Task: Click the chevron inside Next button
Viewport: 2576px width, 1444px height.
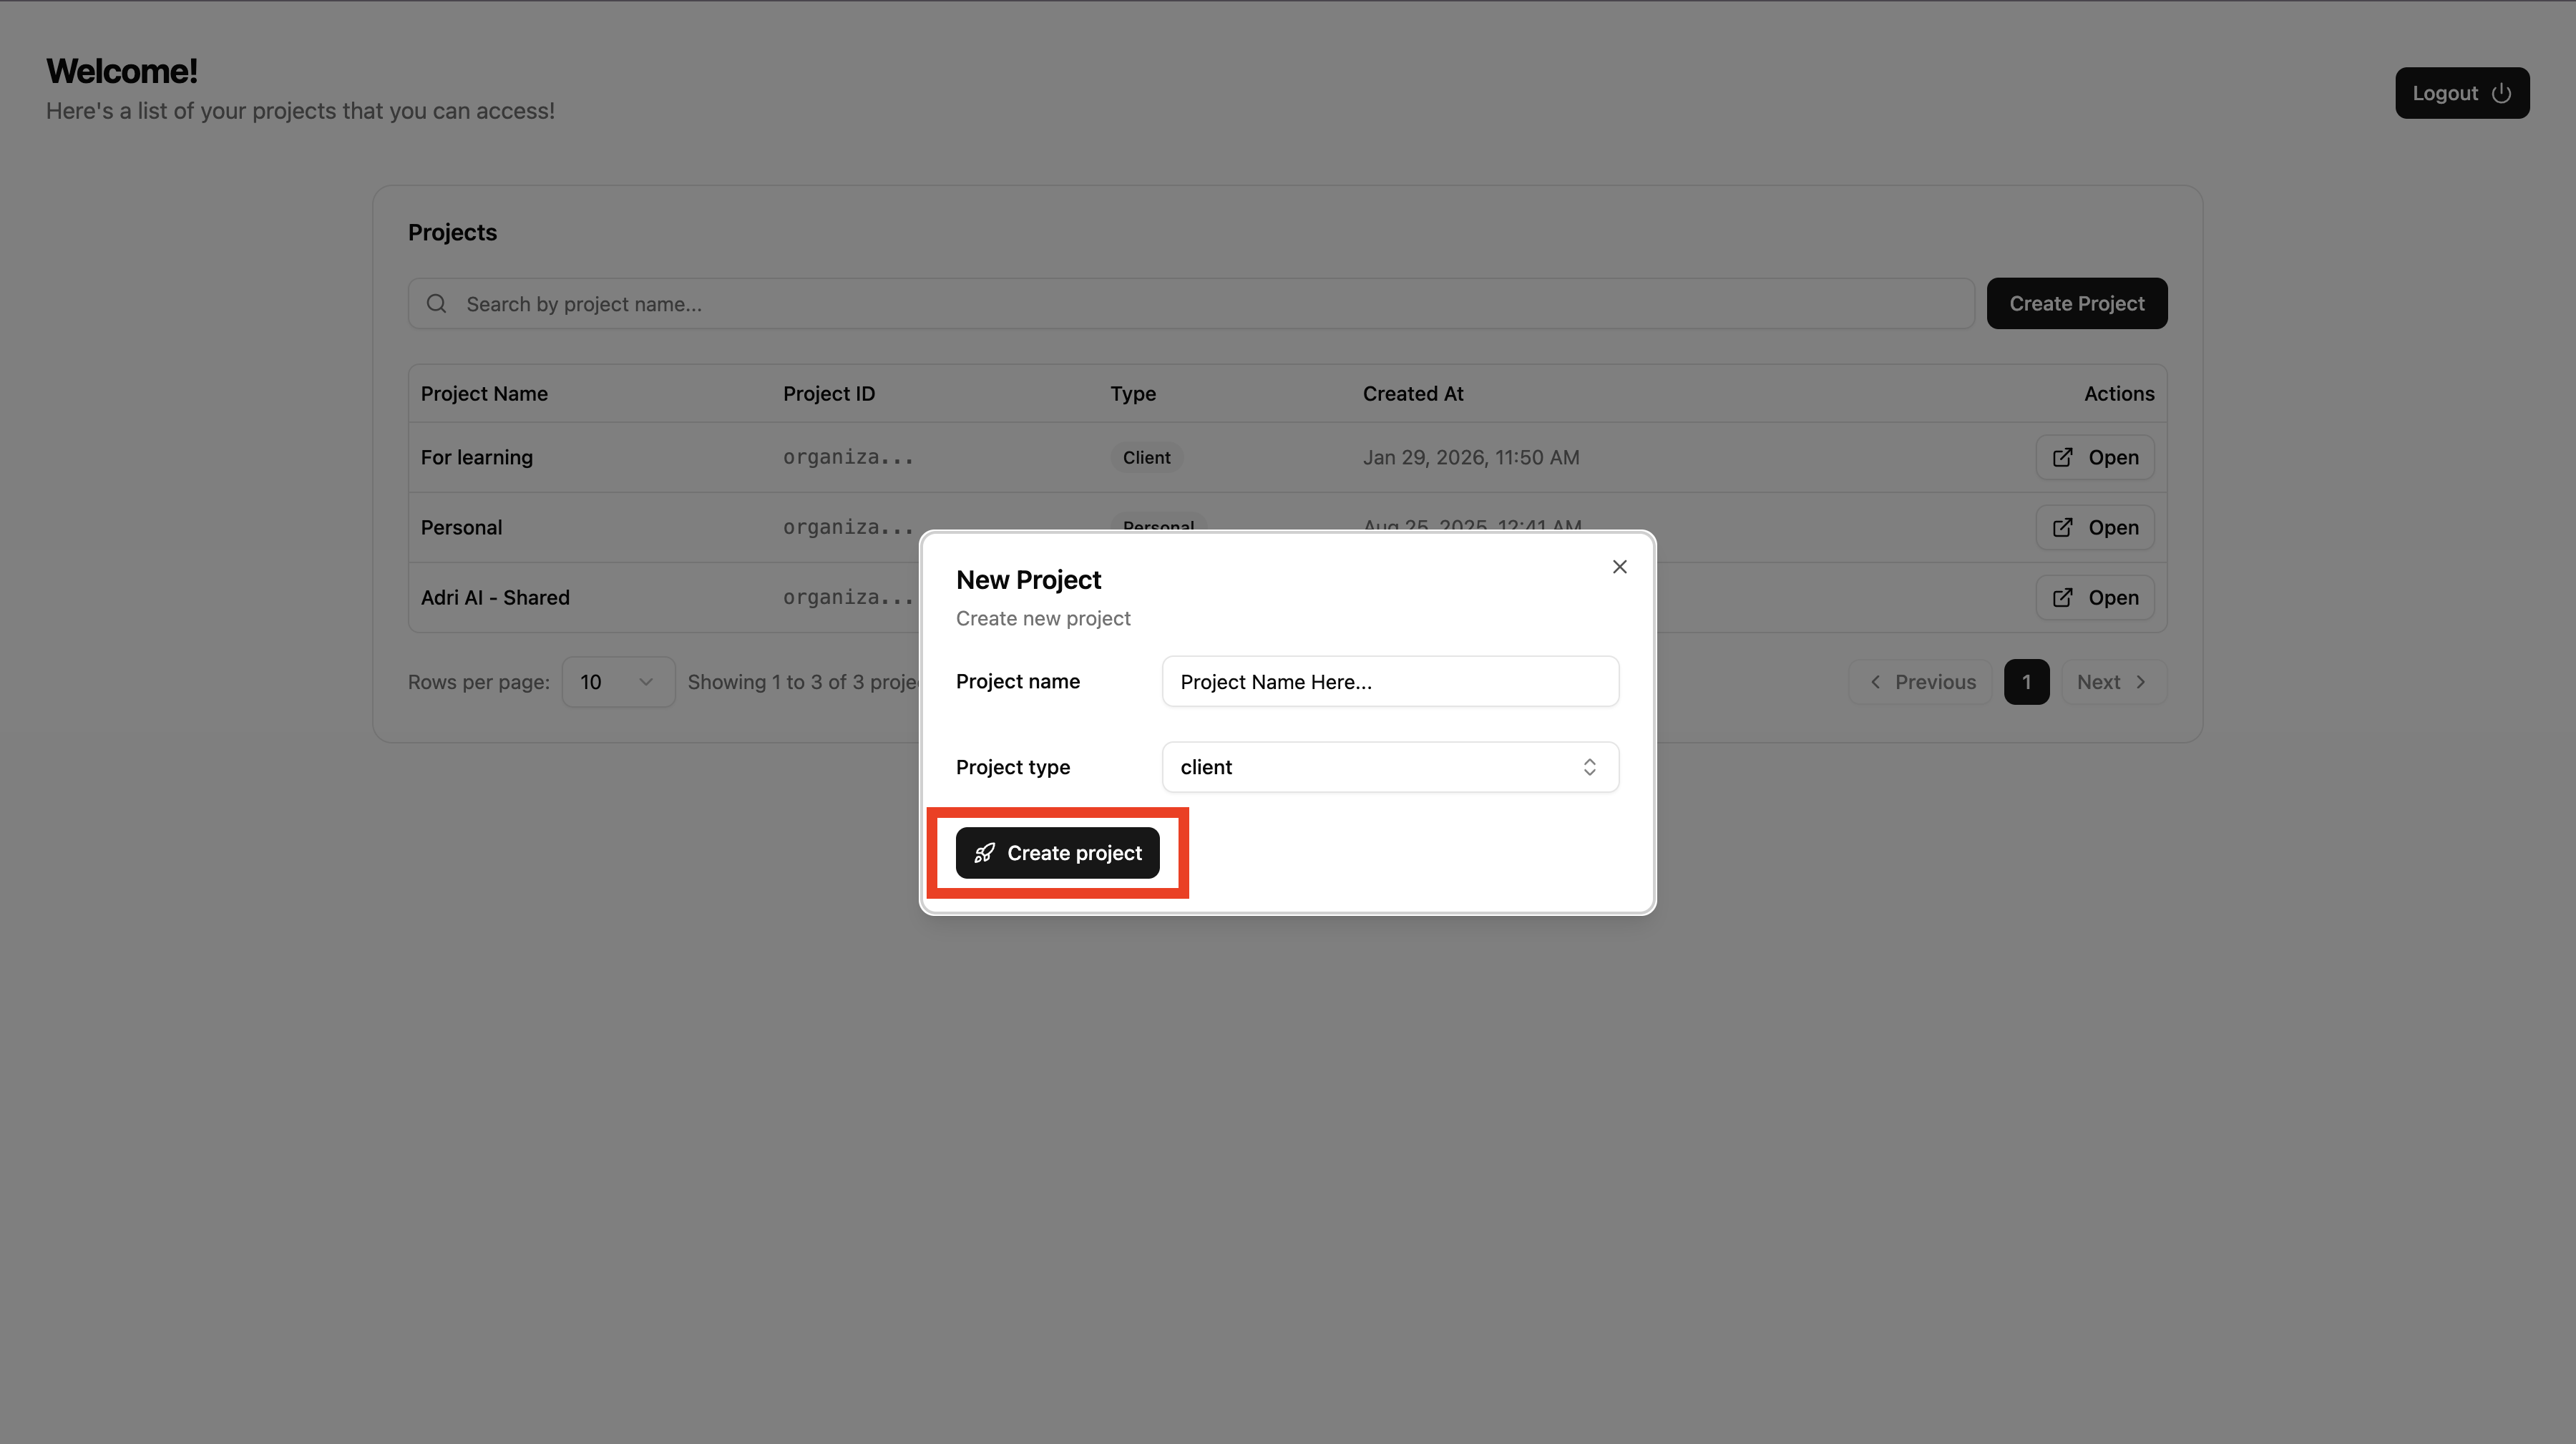Action: point(2141,681)
